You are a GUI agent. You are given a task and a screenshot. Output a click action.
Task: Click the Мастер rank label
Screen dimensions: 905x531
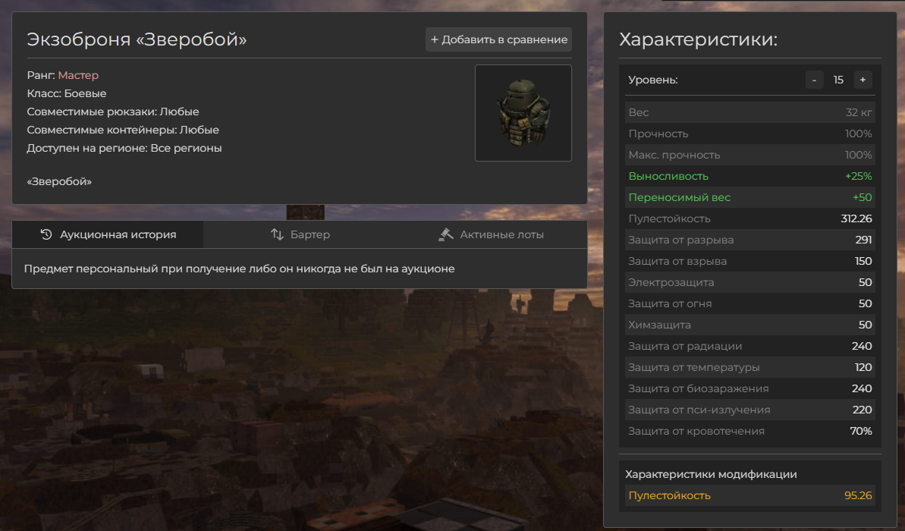click(x=78, y=75)
